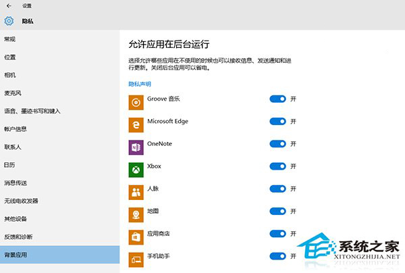Click the 应用商店 (Store) app icon

[x=136, y=237]
